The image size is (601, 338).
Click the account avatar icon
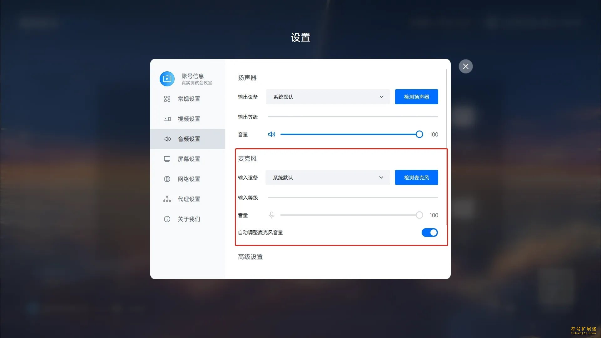tap(167, 79)
